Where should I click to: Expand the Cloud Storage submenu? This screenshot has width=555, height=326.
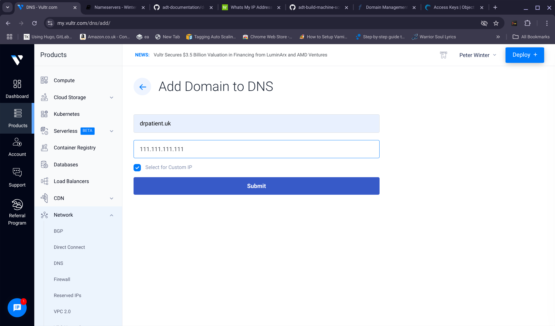tap(112, 97)
